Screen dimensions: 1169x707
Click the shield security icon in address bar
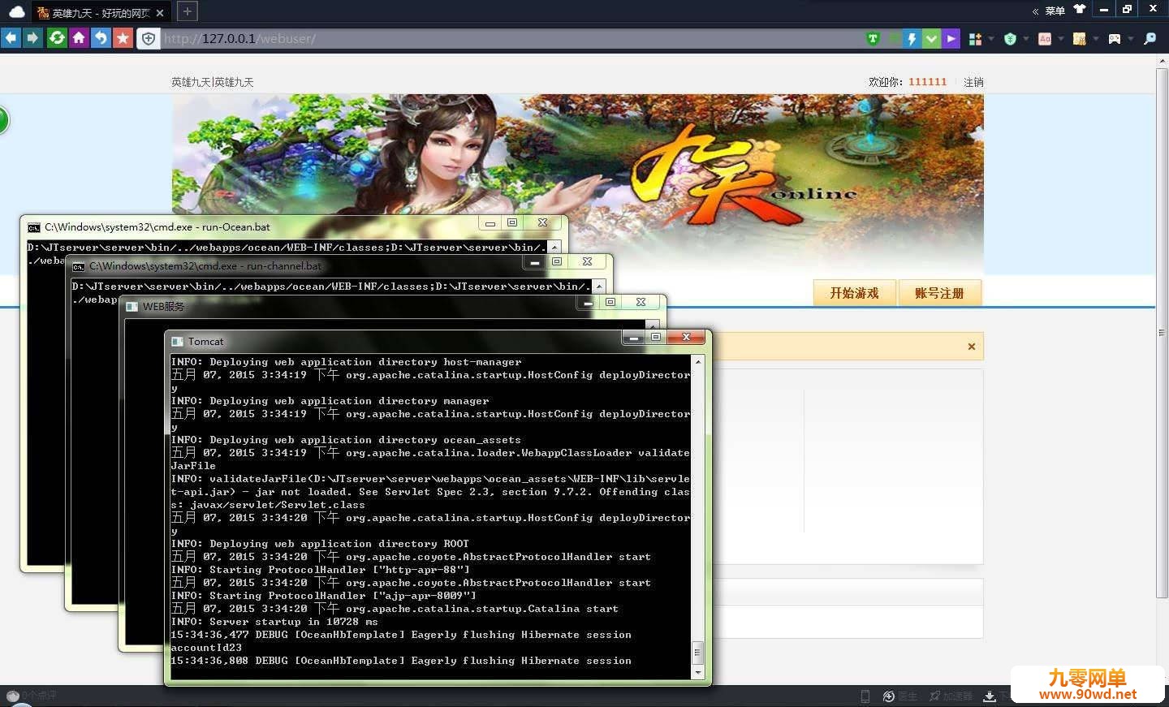click(149, 38)
